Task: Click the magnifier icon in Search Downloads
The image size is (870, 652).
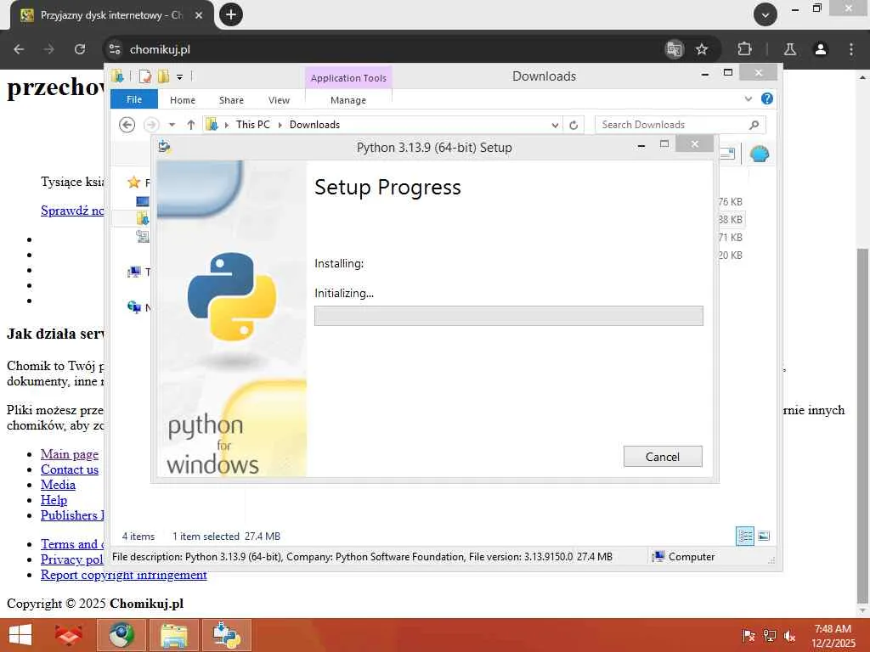Action: pyautogui.click(x=754, y=125)
